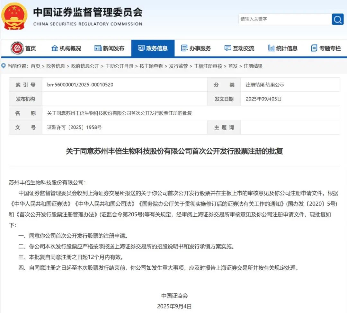Open 注册结果 breadcrumb link

(253, 66)
